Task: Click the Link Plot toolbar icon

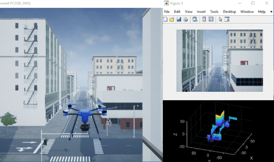Action: 195,19
